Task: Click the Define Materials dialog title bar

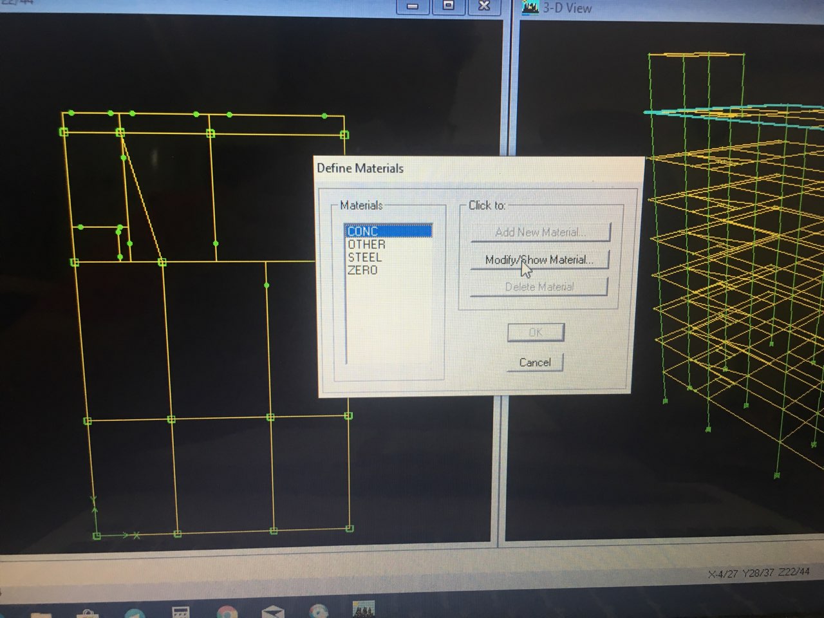Action: (x=479, y=169)
